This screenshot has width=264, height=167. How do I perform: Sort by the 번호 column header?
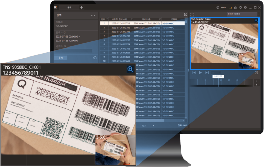pyautogui.click(x=103, y=19)
